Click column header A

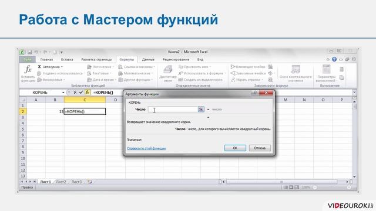point(36,100)
